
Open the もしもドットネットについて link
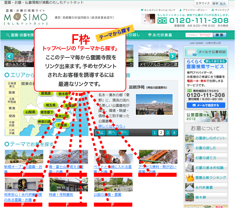point(158,10)
